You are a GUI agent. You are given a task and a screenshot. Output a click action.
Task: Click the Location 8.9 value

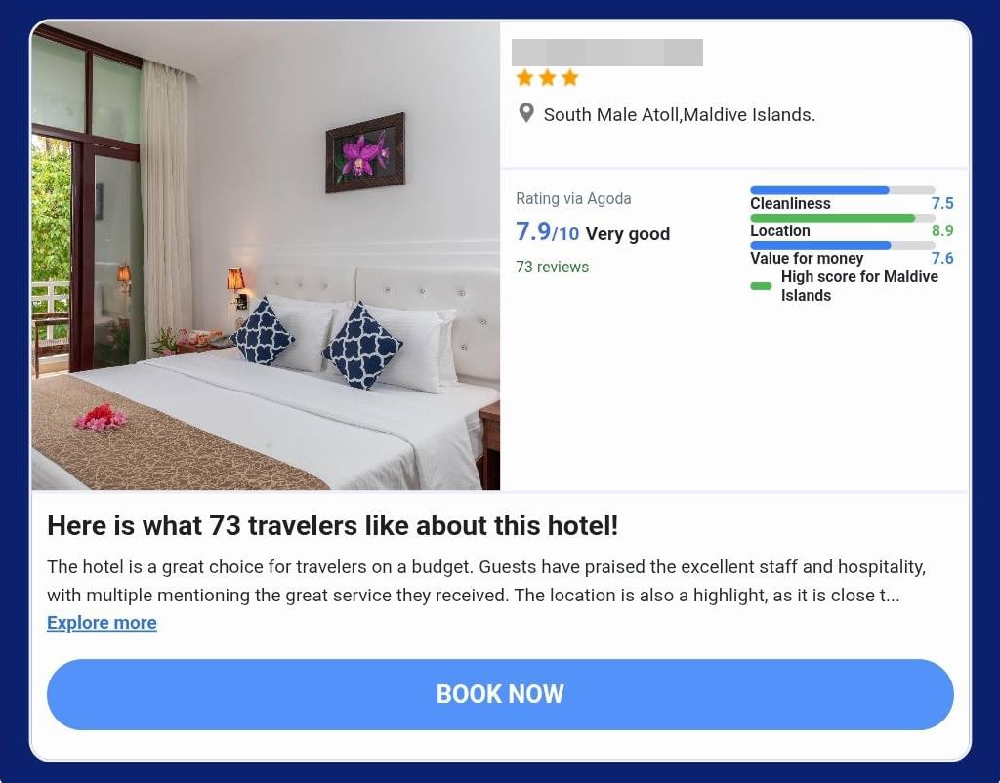tap(942, 230)
